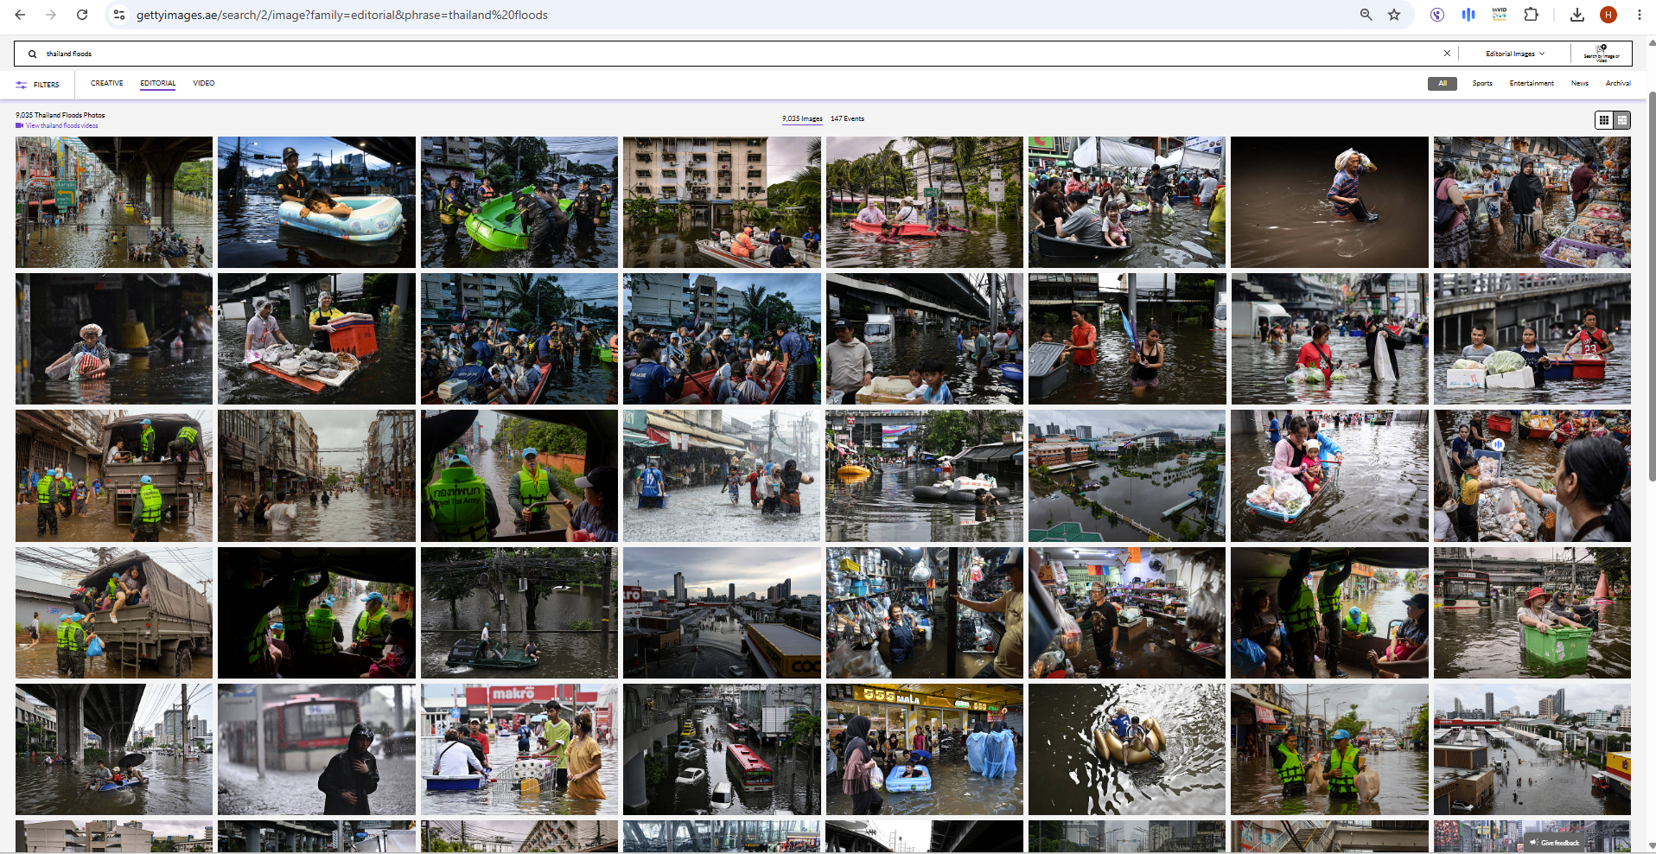
Task: Filter results by Entertainment
Action: click(x=1532, y=83)
